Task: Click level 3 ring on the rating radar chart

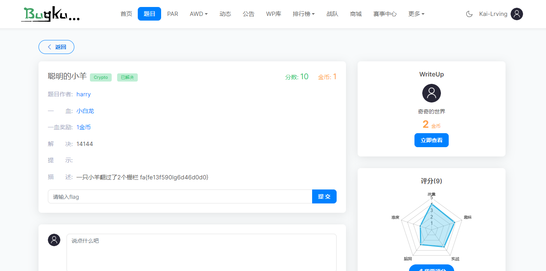Action: pyautogui.click(x=432, y=210)
